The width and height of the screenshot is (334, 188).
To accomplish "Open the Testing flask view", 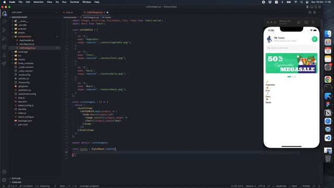I will tap(4, 55).
